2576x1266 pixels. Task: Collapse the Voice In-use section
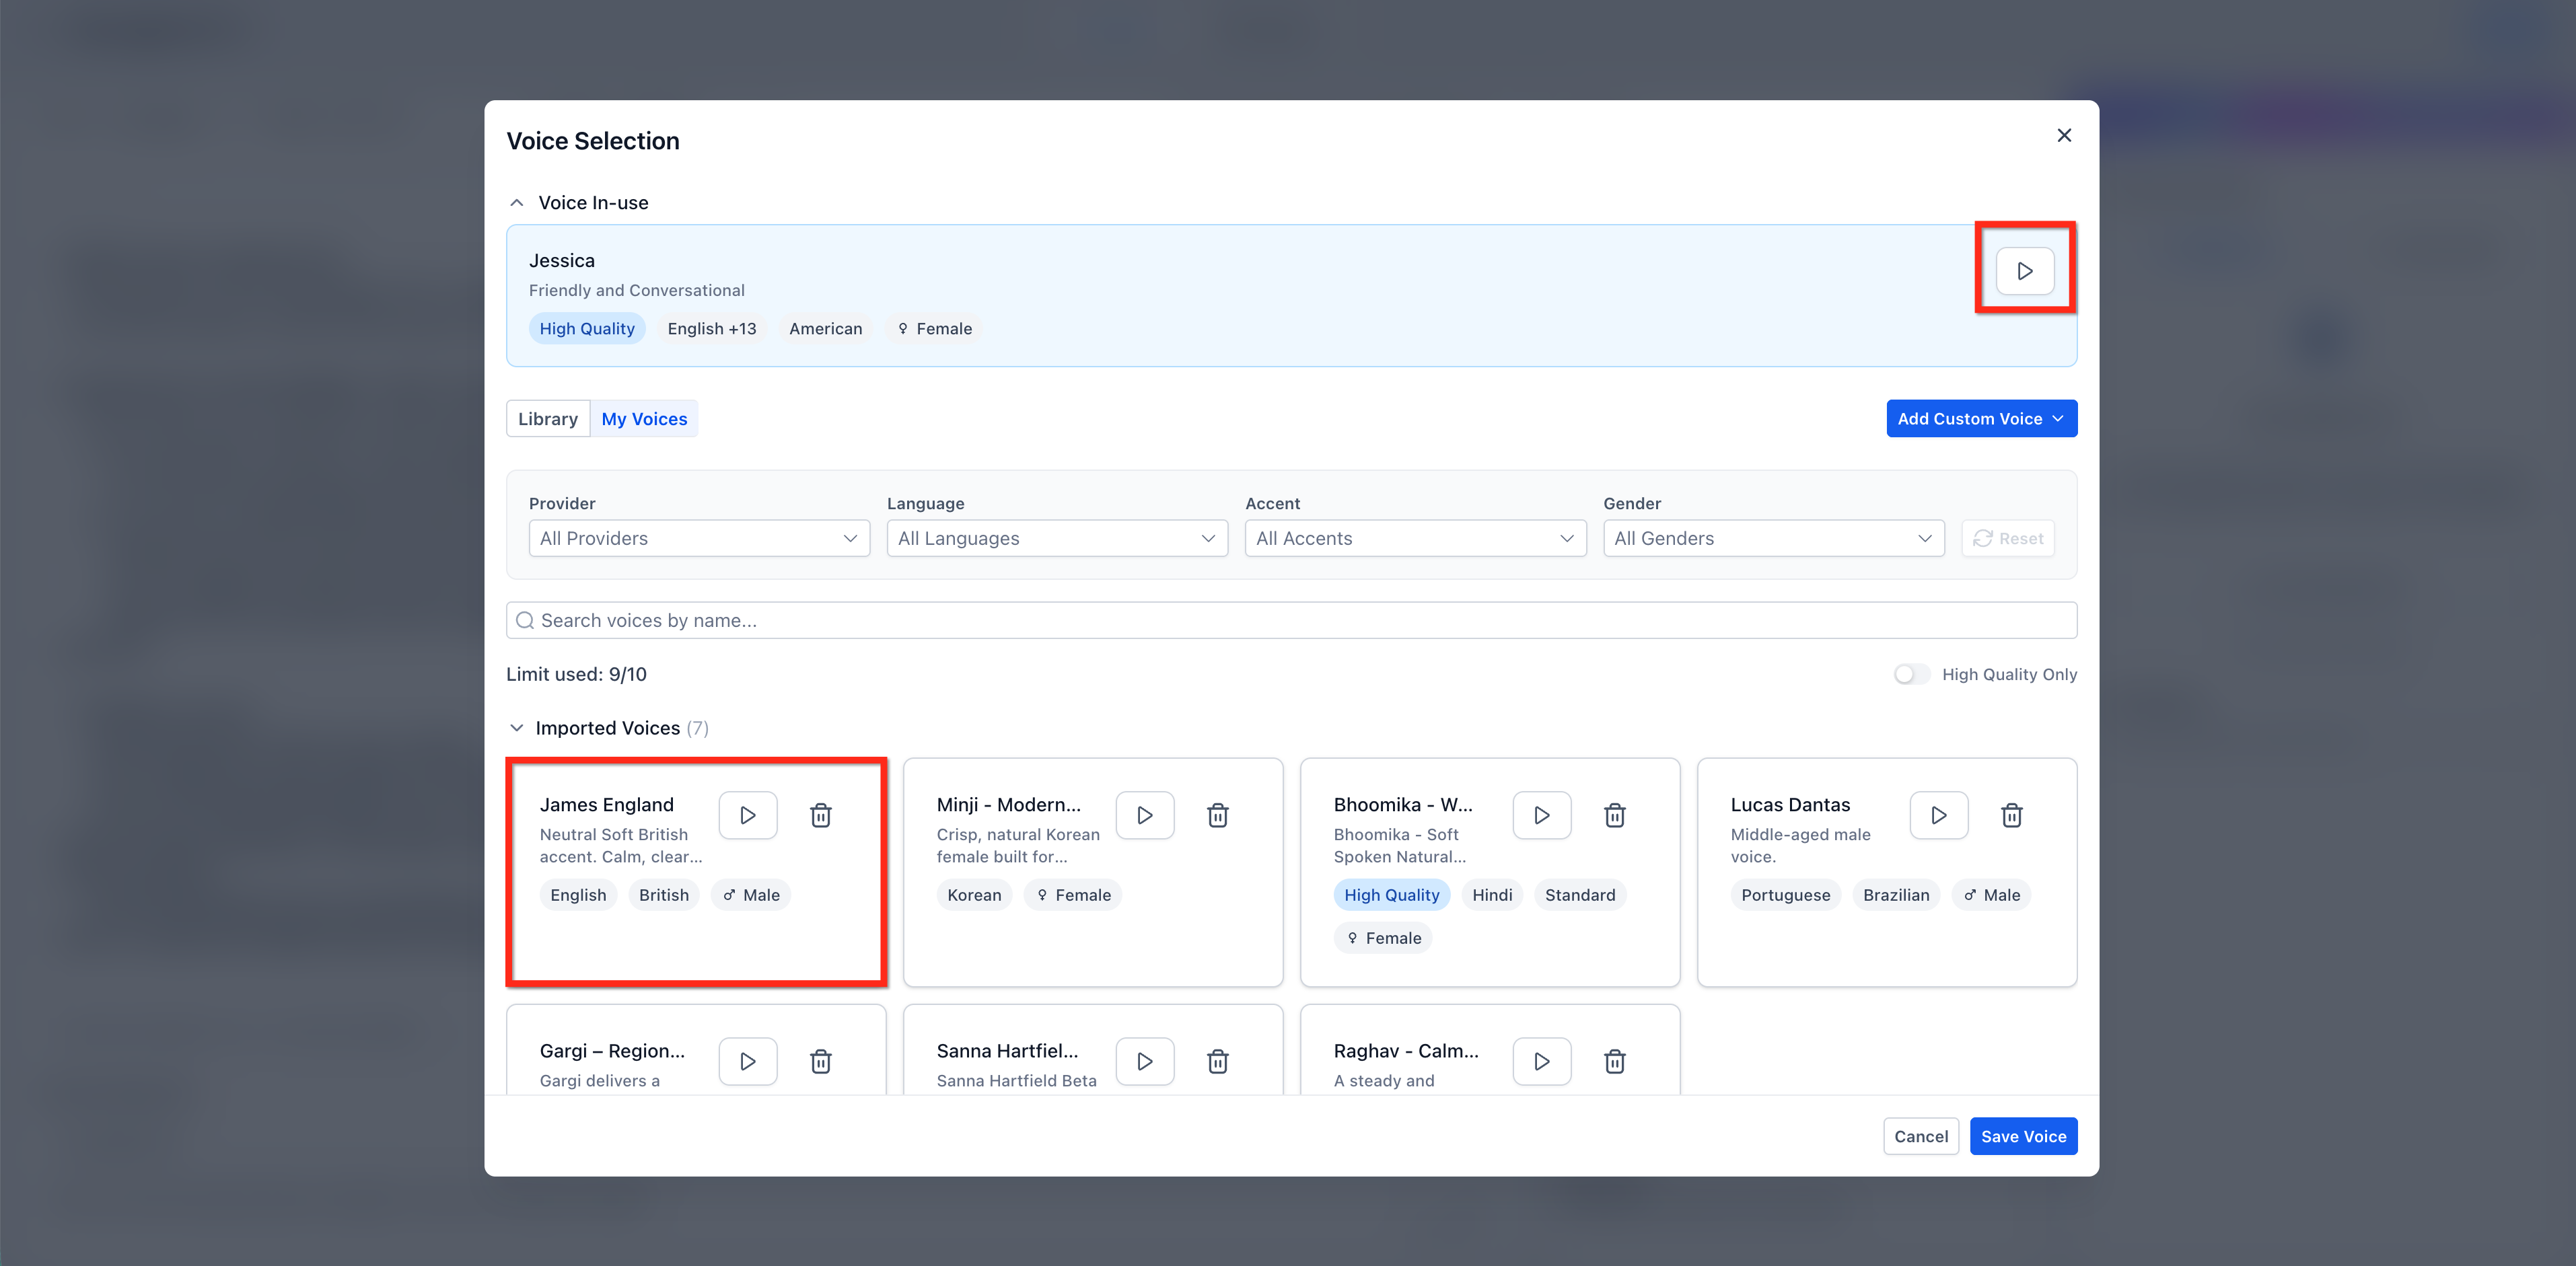[517, 203]
